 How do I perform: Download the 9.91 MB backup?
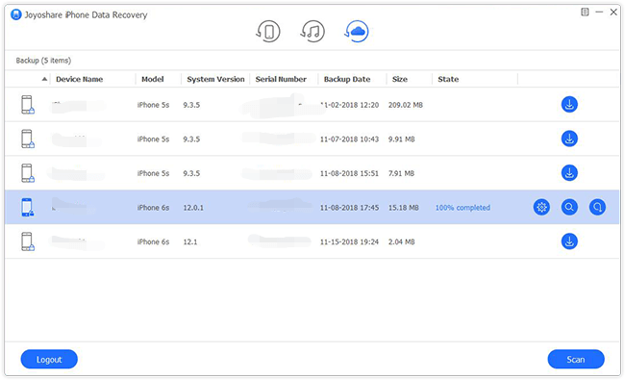[569, 139]
